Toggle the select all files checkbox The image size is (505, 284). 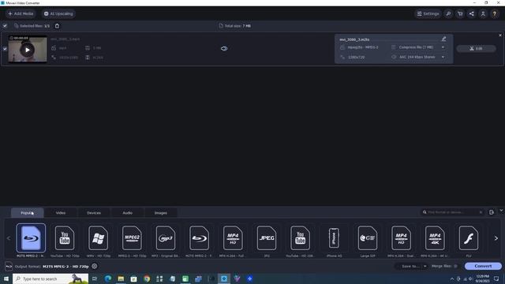pos(5,26)
